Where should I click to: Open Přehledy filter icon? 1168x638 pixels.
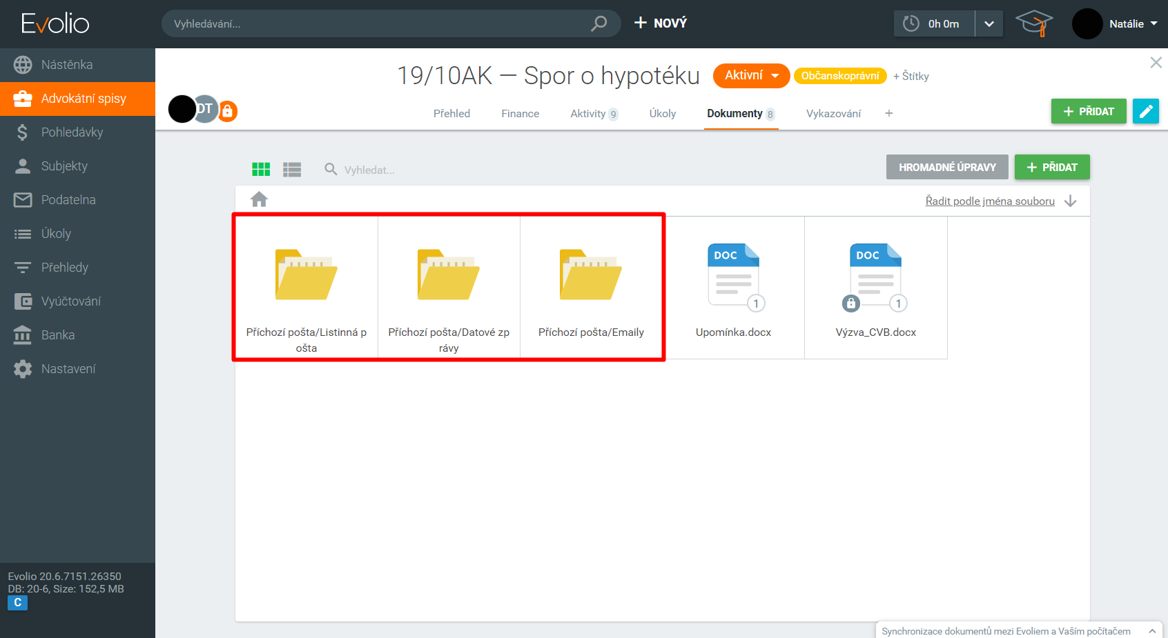coord(23,268)
